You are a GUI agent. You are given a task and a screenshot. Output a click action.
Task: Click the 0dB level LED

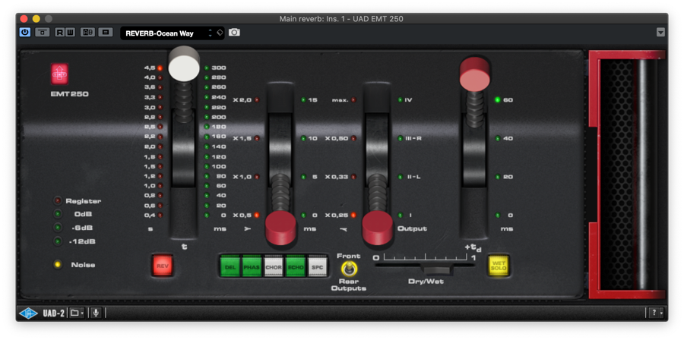pos(58,214)
